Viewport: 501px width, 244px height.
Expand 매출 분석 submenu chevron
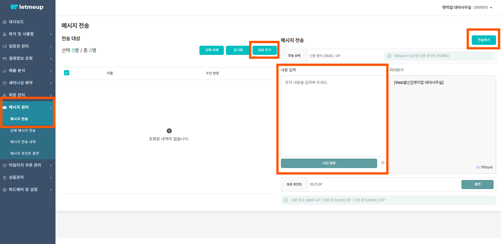pyautogui.click(x=51, y=71)
